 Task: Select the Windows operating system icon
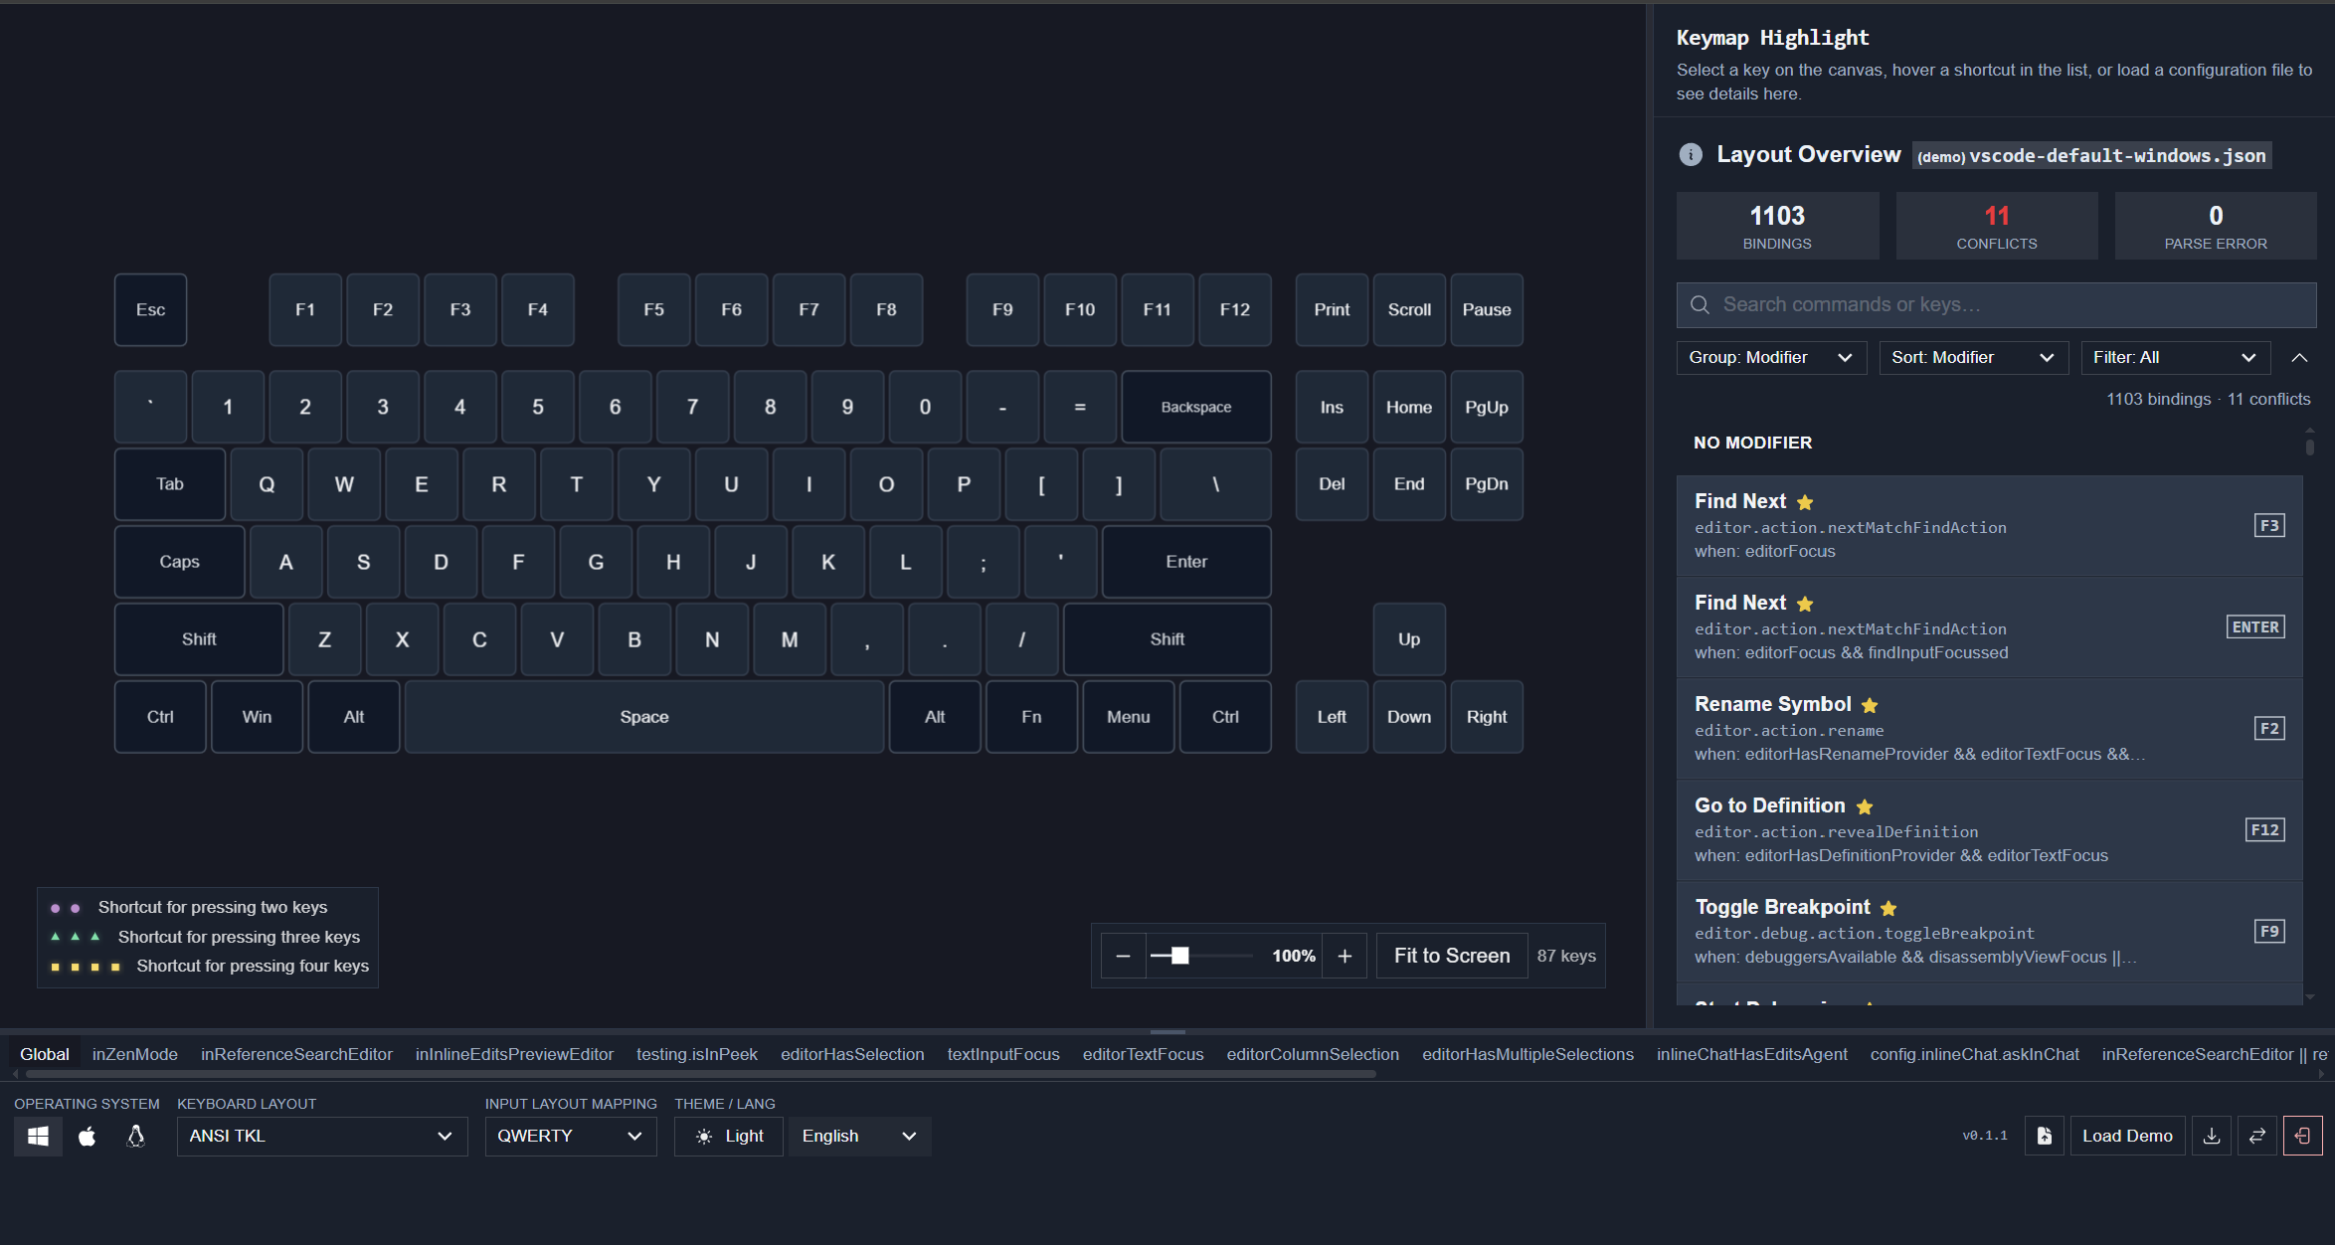point(38,1136)
